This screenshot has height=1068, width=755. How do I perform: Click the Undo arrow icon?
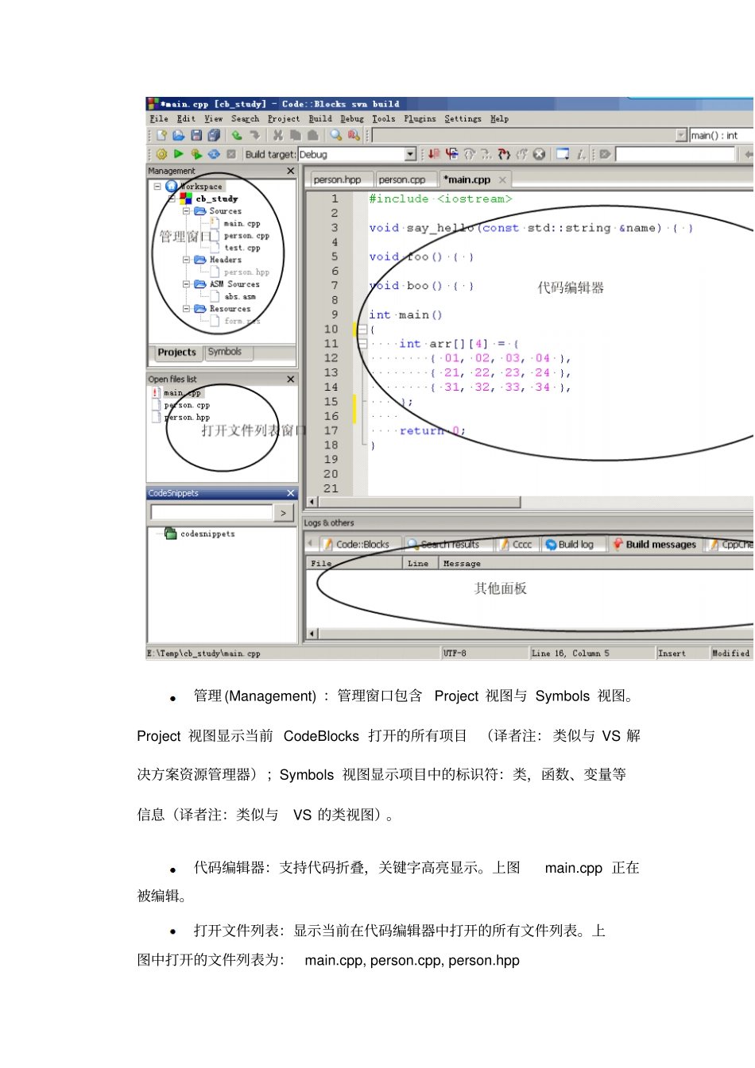(237, 136)
